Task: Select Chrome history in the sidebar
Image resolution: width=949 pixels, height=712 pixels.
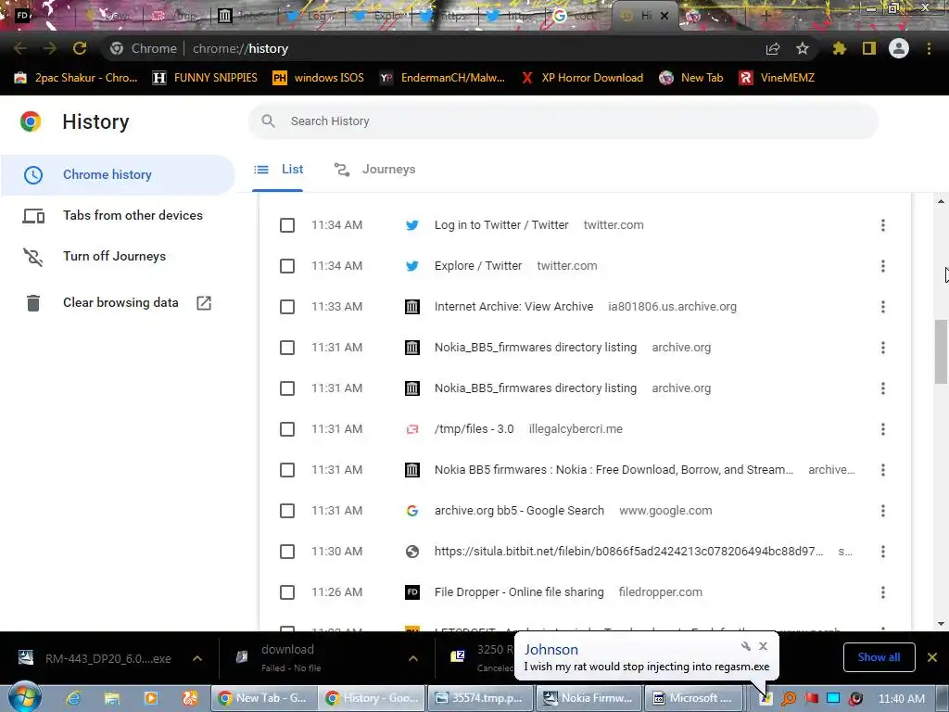Action: [118, 174]
